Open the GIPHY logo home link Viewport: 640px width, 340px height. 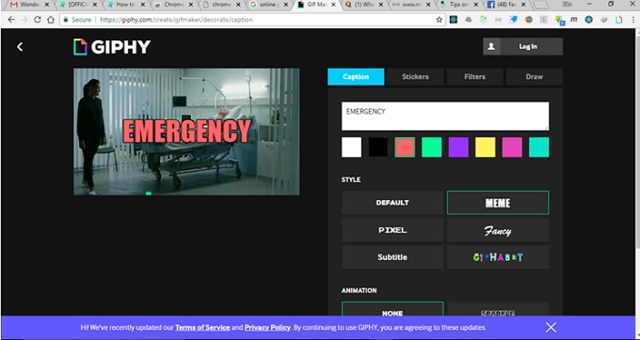112,47
